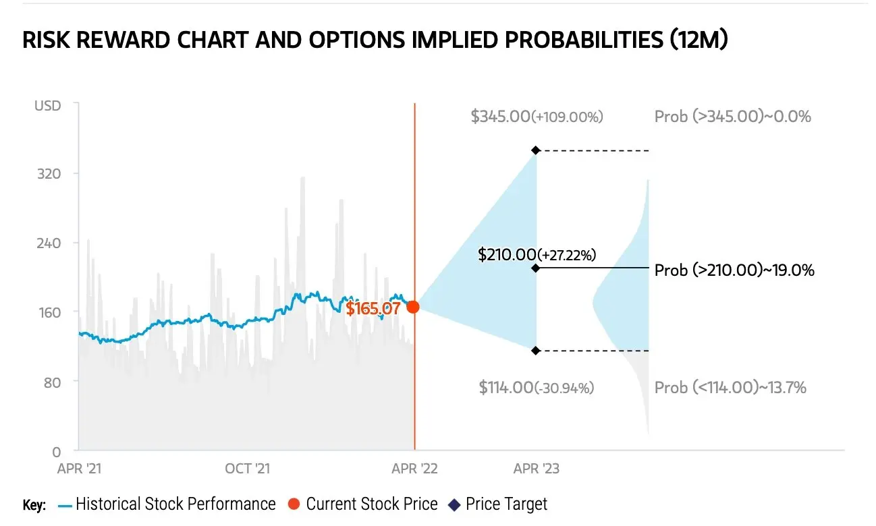This screenshot has height=526, width=876.
Task: Click the $114.00 (-30.94%) bear case label
Action: [x=537, y=388]
